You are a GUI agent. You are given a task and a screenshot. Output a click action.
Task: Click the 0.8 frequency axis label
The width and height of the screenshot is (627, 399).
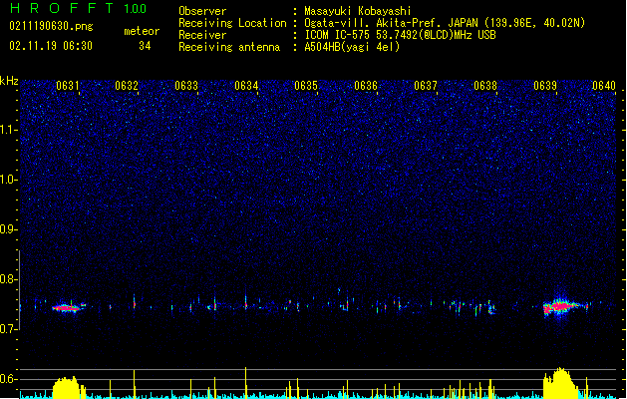(x=8, y=279)
